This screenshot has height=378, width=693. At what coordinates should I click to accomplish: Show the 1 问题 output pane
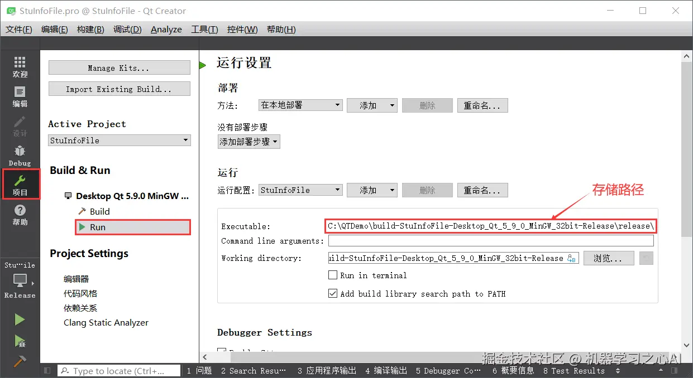(199, 371)
